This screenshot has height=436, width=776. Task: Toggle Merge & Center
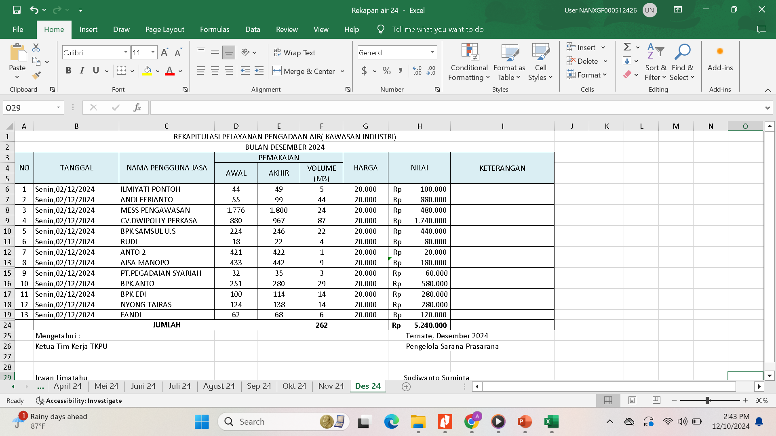[x=304, y=71]
